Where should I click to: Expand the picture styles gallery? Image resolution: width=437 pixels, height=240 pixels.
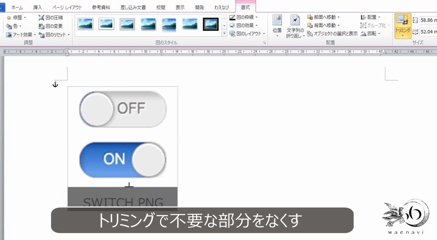224,33
